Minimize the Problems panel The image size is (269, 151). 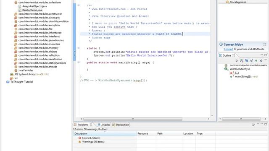click(262, 124)
